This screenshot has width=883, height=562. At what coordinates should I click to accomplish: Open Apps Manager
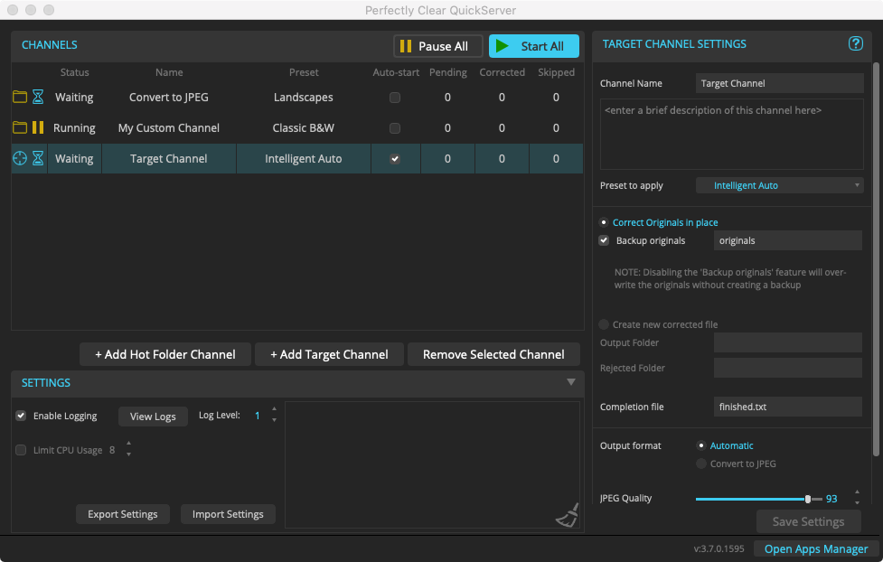point(816,549)
